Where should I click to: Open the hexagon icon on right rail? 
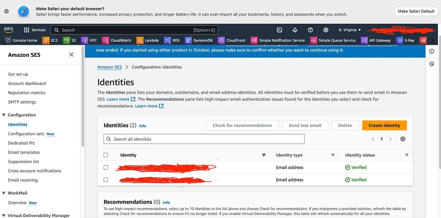432,64
